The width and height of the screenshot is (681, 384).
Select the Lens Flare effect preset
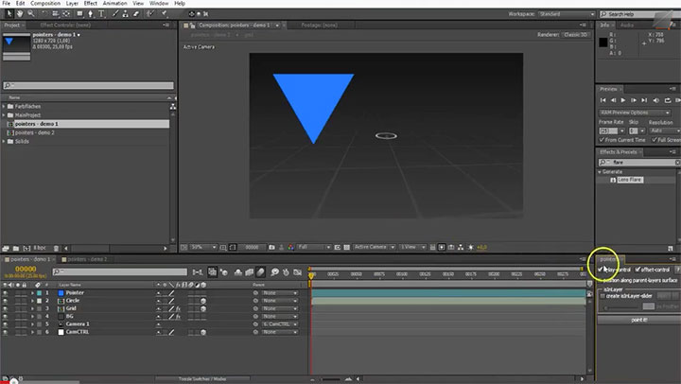tap(630, 180)
